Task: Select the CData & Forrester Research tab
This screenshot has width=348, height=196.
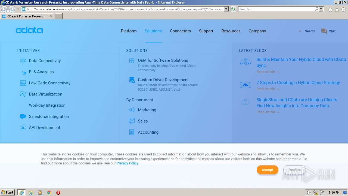Action: 27,16
